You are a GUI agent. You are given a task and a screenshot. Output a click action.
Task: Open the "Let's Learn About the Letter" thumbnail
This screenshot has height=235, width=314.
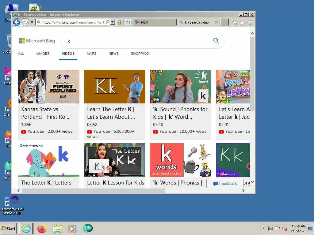[233, 87]
